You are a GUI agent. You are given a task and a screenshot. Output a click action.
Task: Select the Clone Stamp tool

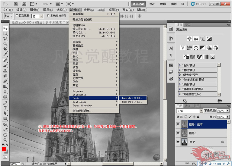click(x=5, y=70)
